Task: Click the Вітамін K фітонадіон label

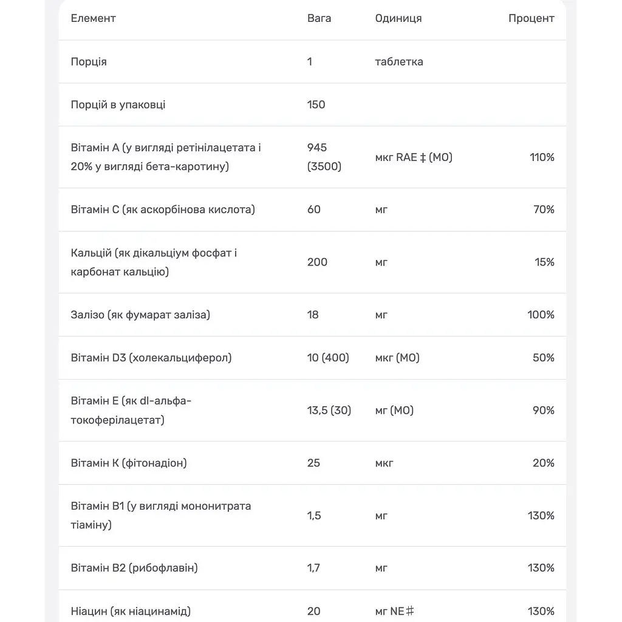Action: coord(129,463)
